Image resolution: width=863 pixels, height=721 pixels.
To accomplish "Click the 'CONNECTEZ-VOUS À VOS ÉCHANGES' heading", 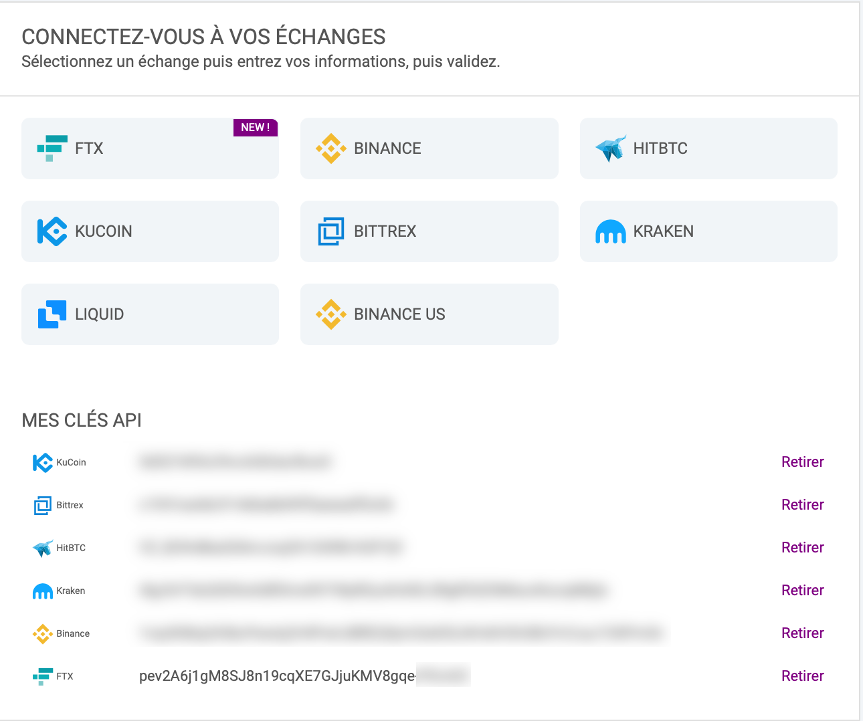I will 204,37.
